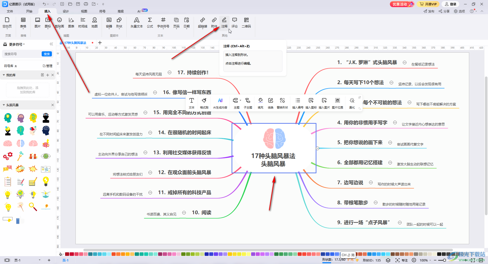This screenshot has height=264, width=488.
Task: Click the print icon in title bar
Action: click(x=86, y=4)
